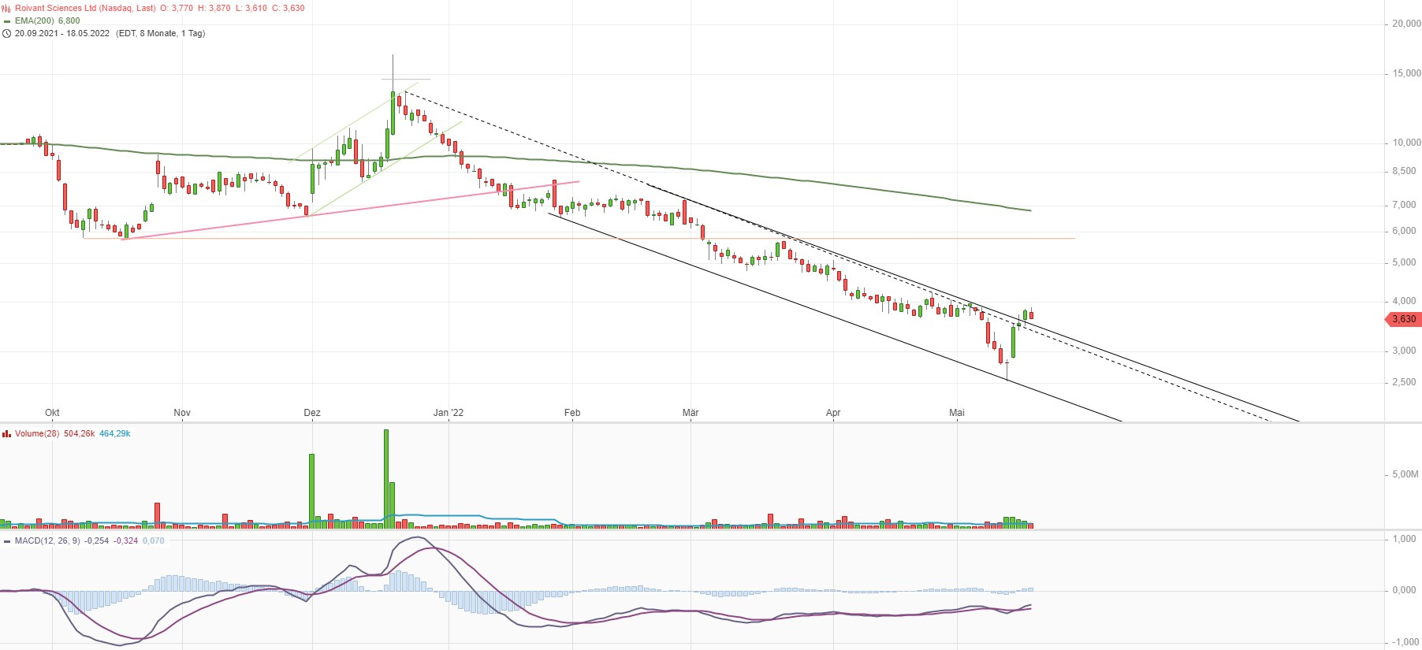
Task: Click the separator between volume and MACD panels
Action: click(709, 529)
